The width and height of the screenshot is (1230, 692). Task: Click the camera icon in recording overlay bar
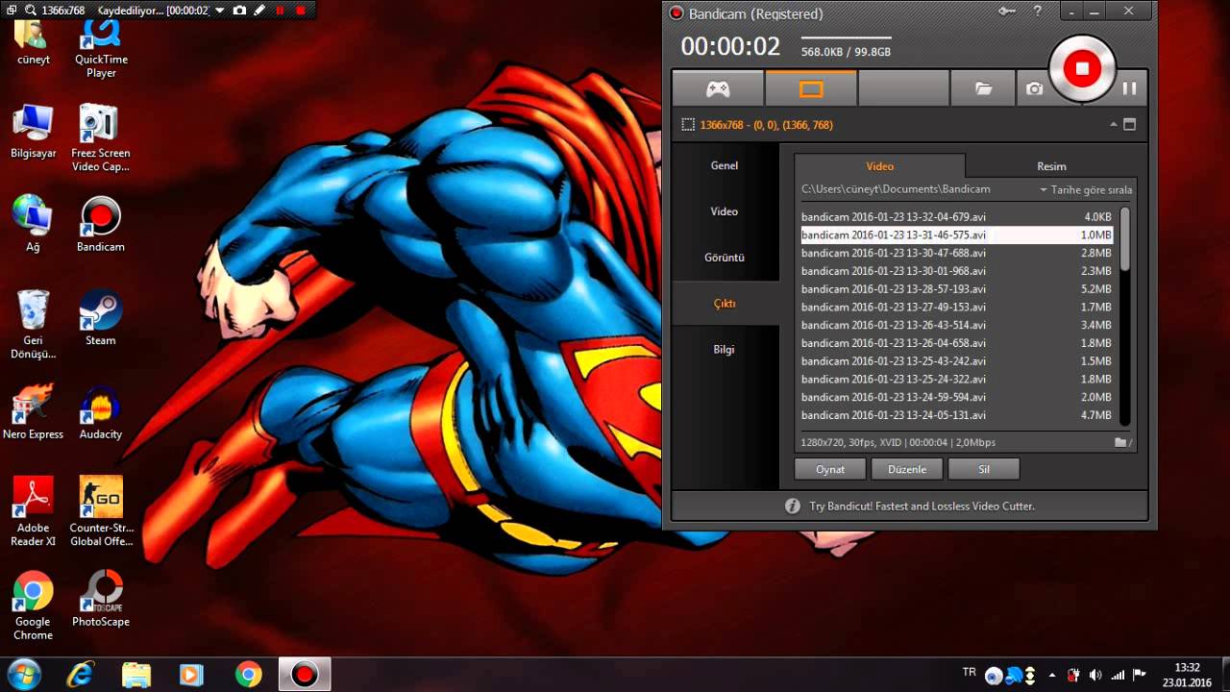(239, 10)
